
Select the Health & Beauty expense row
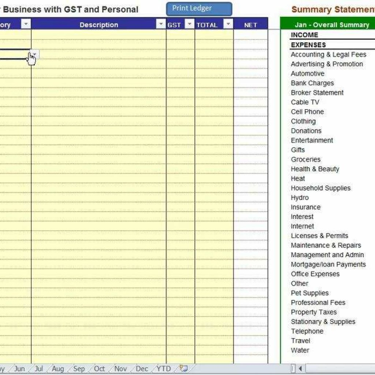click(x=315, y=169)
